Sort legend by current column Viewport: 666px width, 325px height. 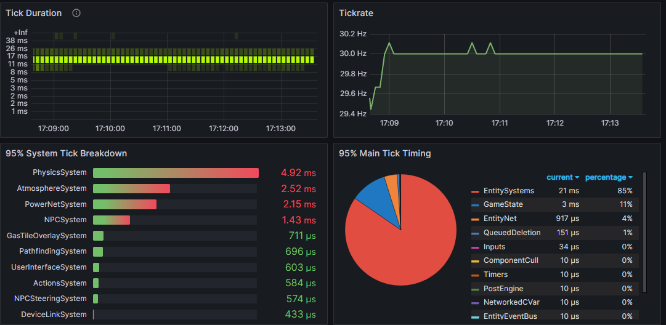click(x=562, y=177)
